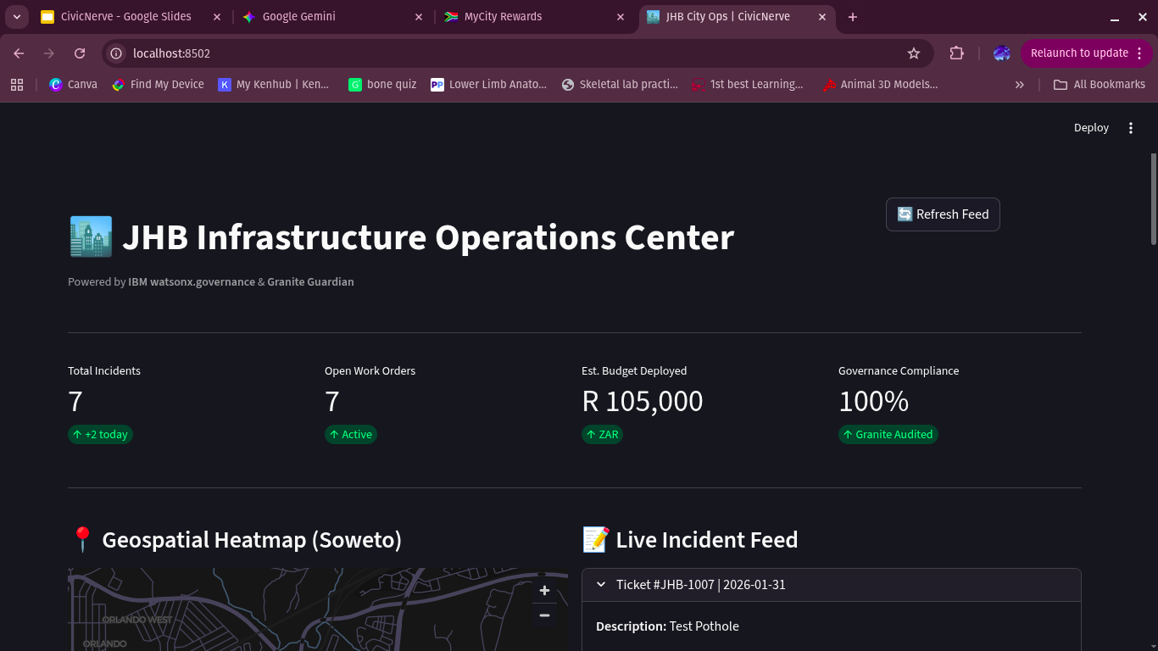Open the tab search dropdown arrow

17,17
